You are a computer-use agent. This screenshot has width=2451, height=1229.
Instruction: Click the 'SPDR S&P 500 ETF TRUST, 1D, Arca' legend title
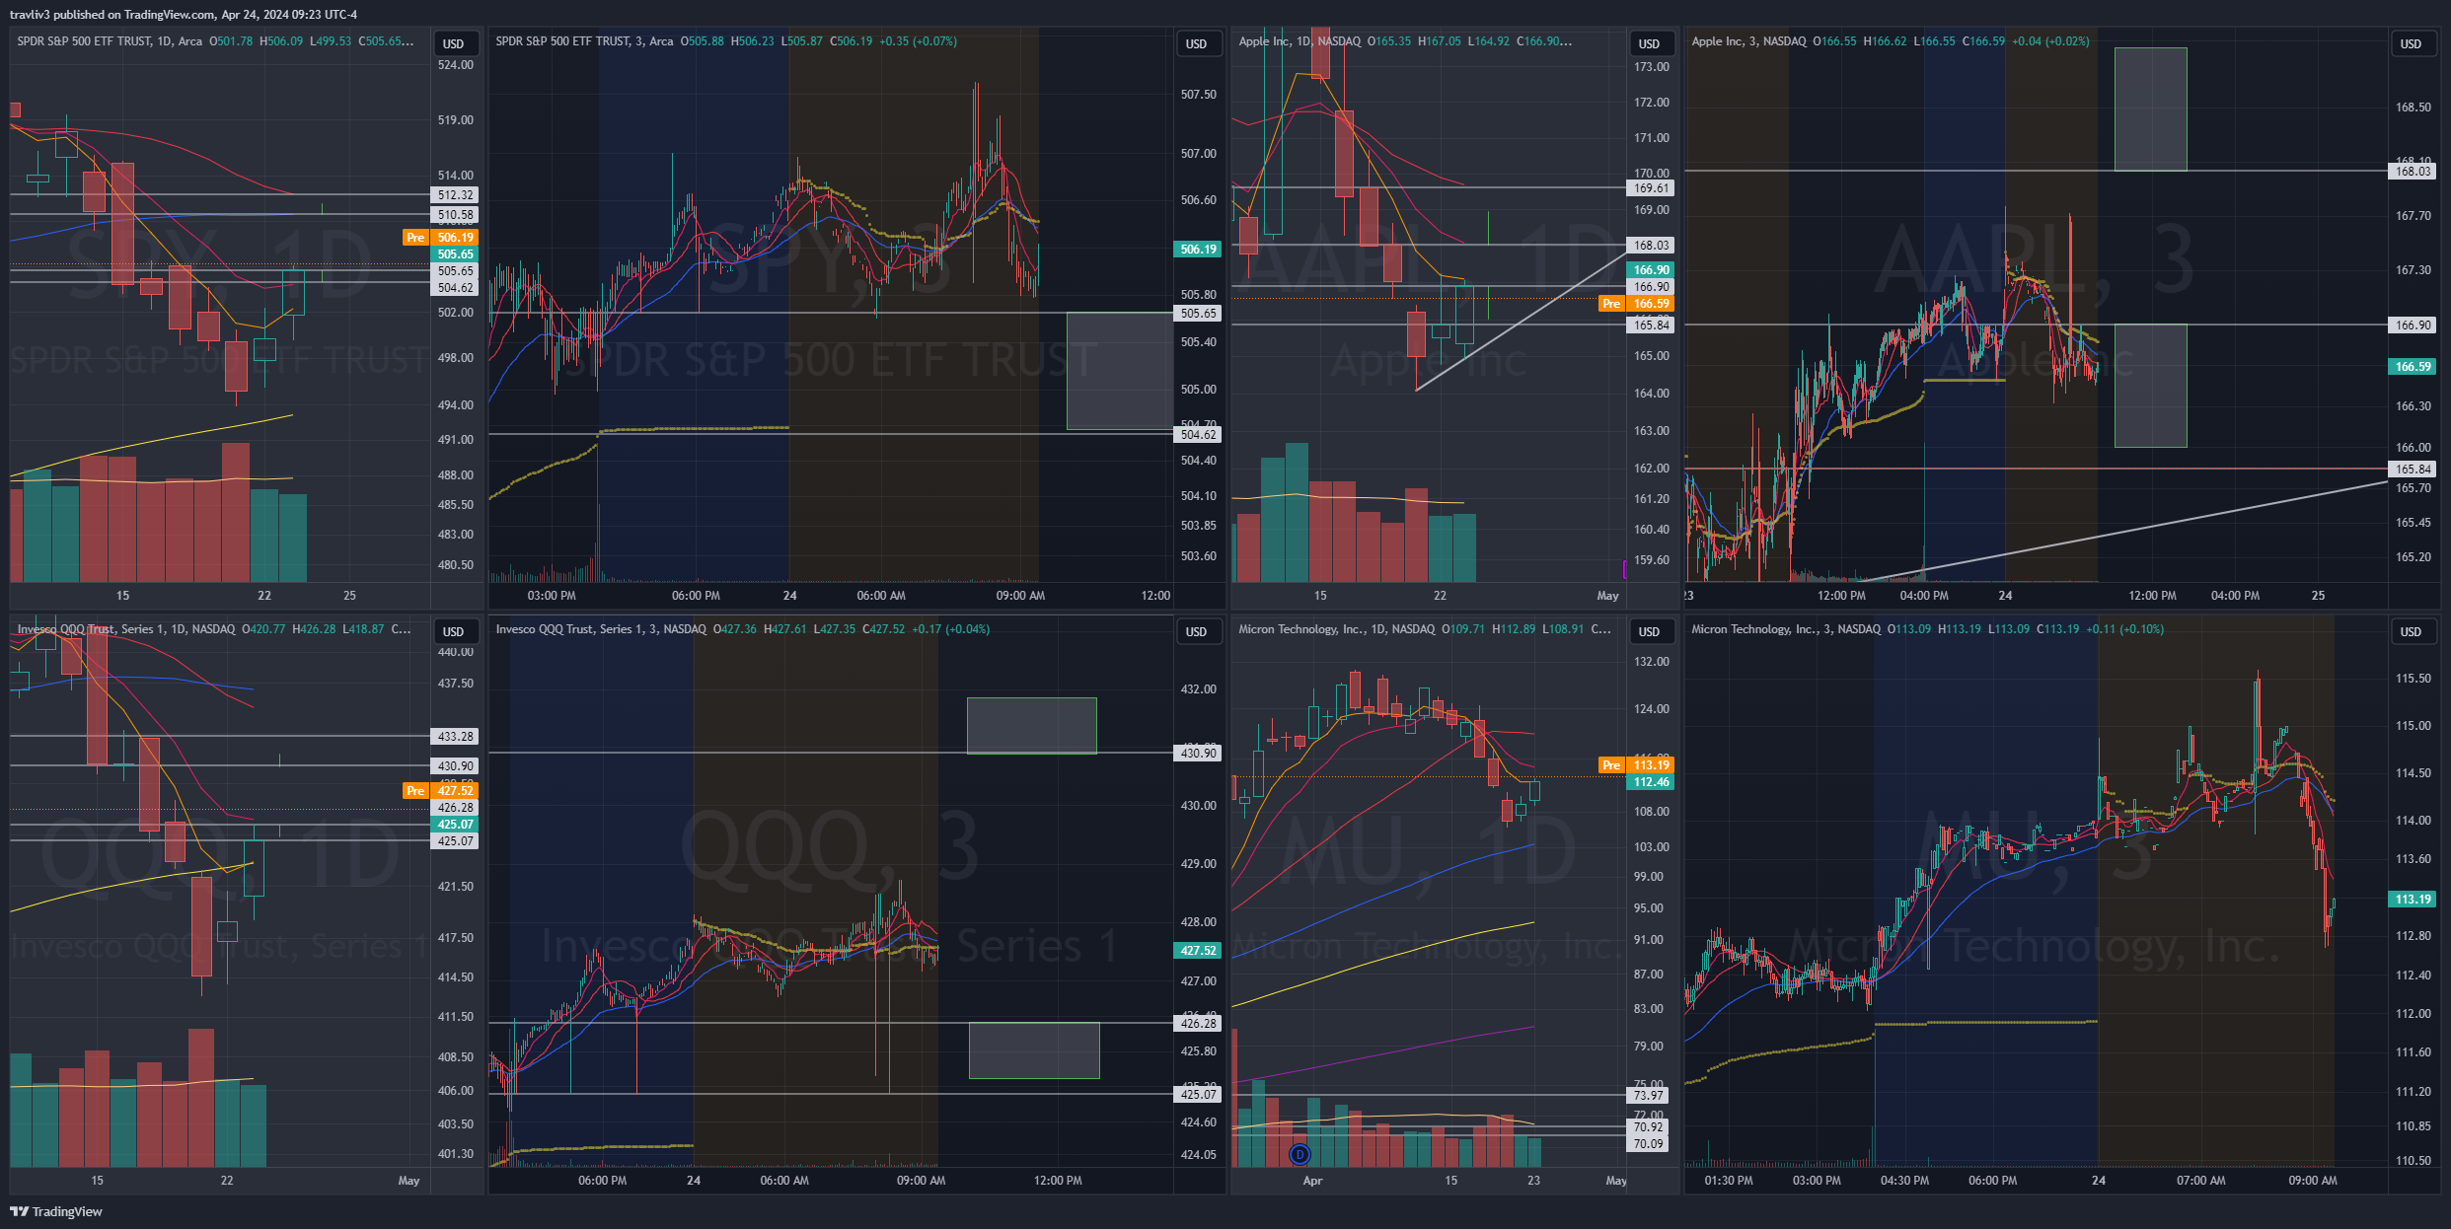pos(110,41)
